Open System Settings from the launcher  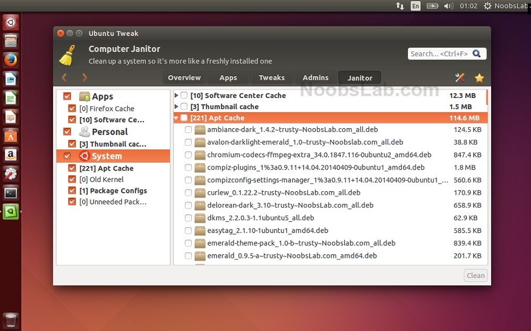11,174
